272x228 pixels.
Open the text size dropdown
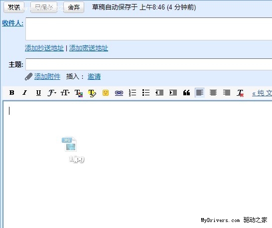point(65,93)
